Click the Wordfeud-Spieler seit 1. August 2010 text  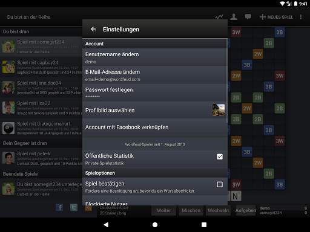(155, 144)
